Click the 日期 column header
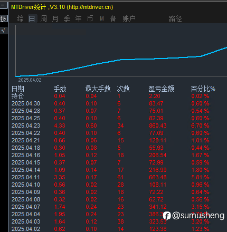This screenshot has height=232, width=227. [18, 89]
